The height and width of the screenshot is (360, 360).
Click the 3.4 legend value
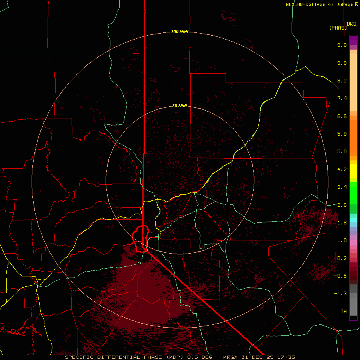click(342, 187)
